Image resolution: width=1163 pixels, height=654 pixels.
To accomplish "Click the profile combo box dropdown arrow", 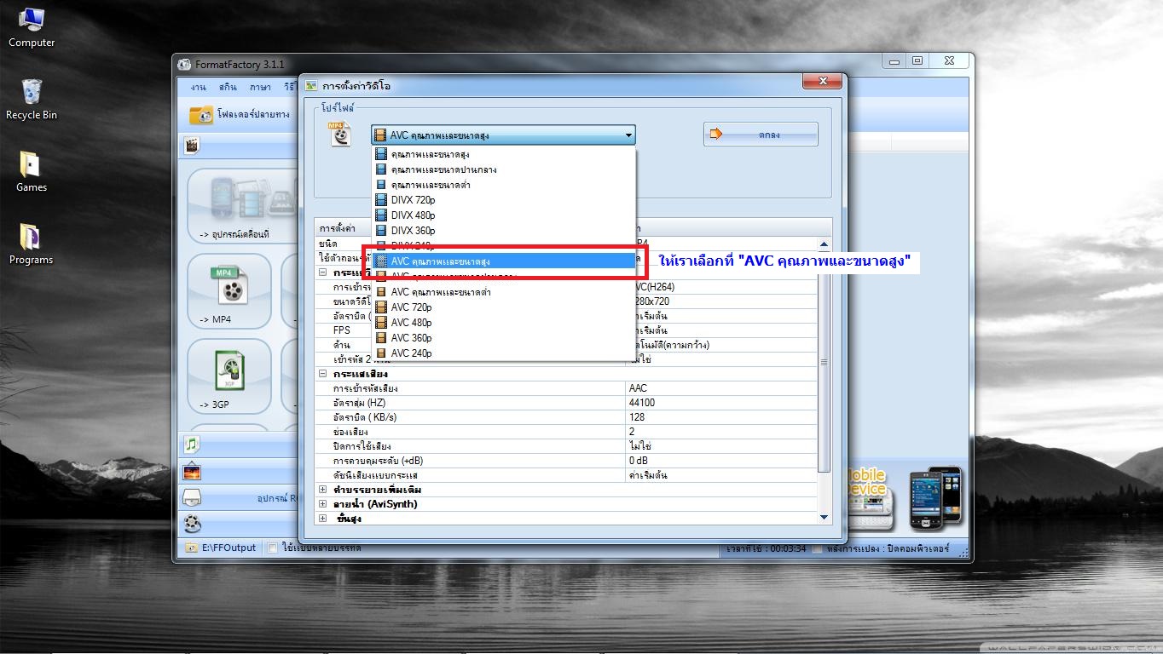I will pos(628,135).
